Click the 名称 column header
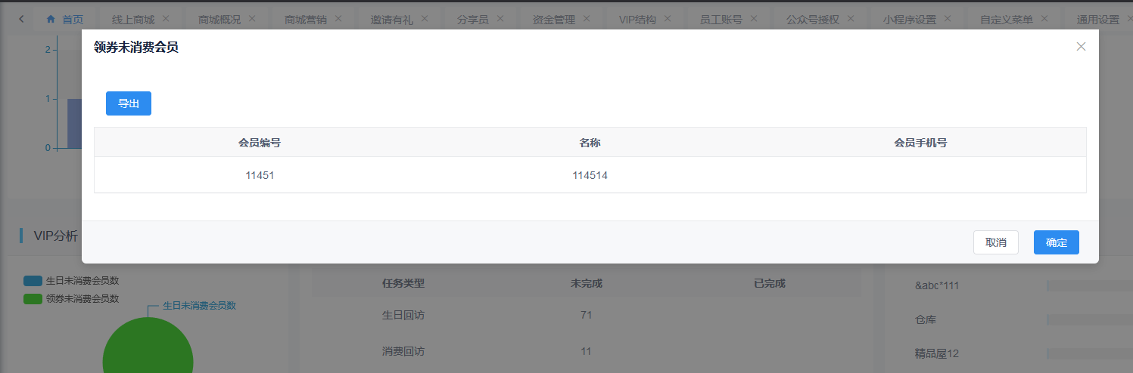1133x373 pixels. (x=590, y=143)
